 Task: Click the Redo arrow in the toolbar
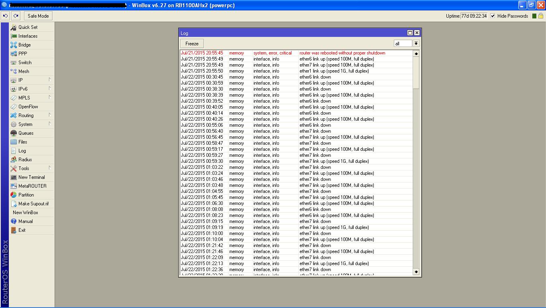tap(16, 16)
